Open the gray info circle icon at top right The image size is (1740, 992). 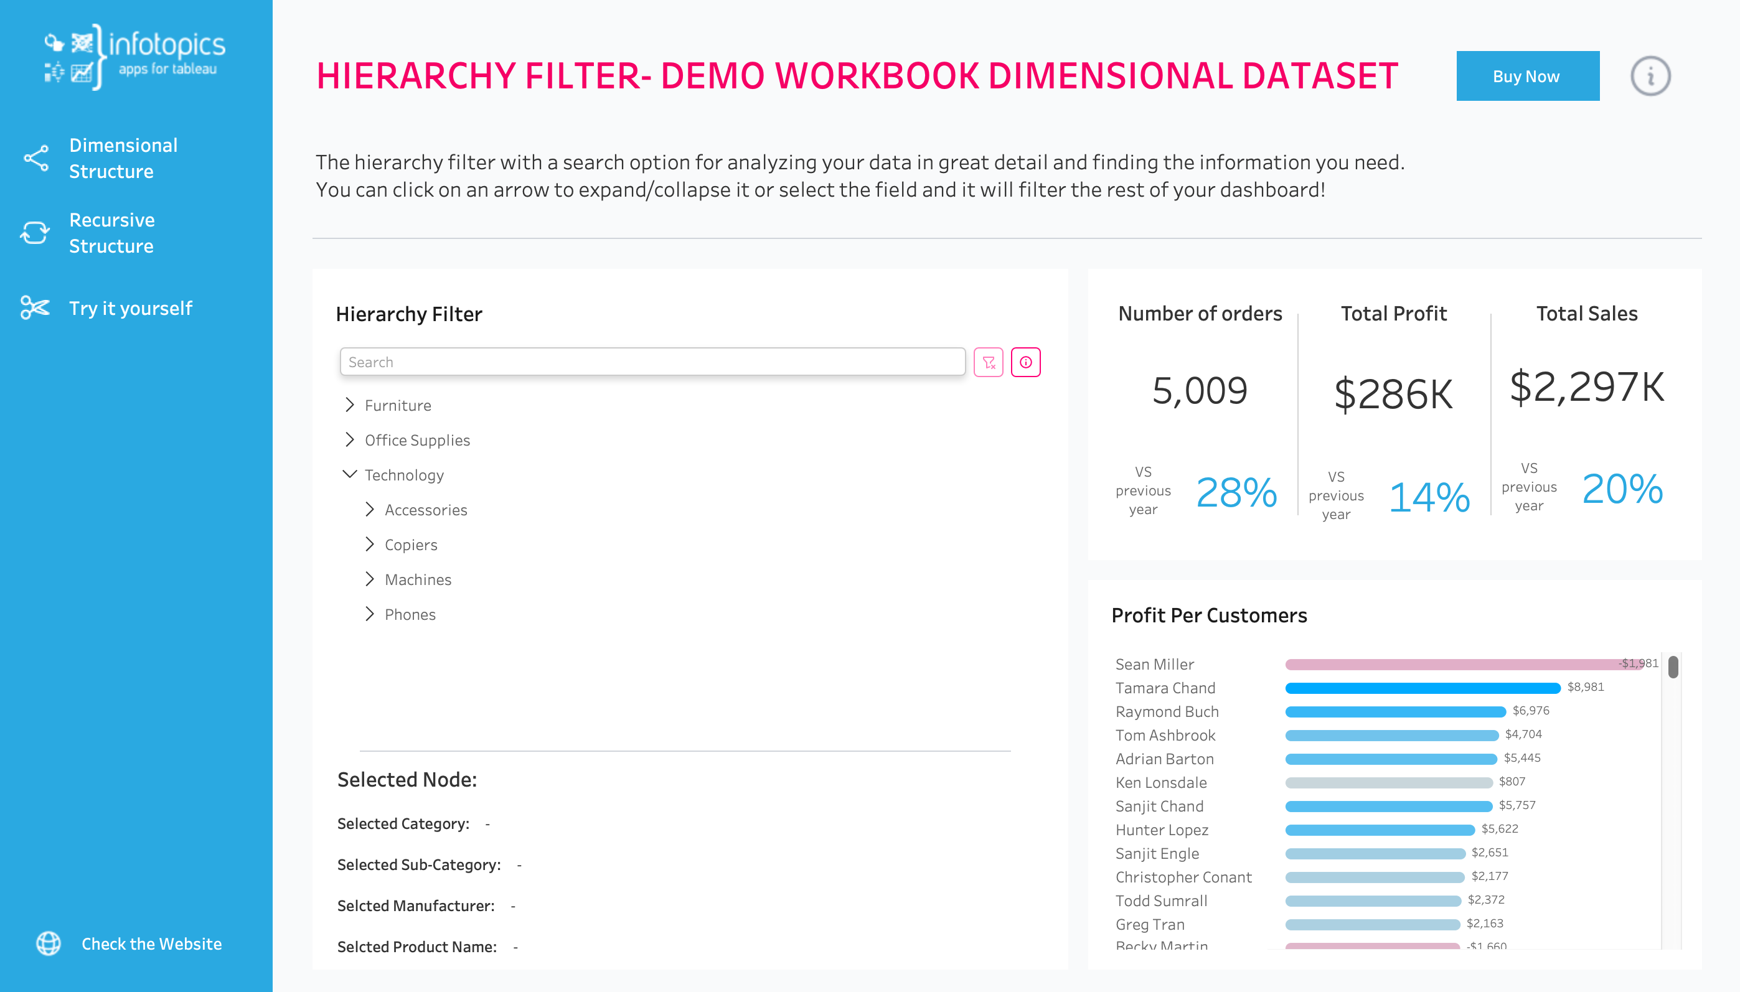[x=1650, y=77]
